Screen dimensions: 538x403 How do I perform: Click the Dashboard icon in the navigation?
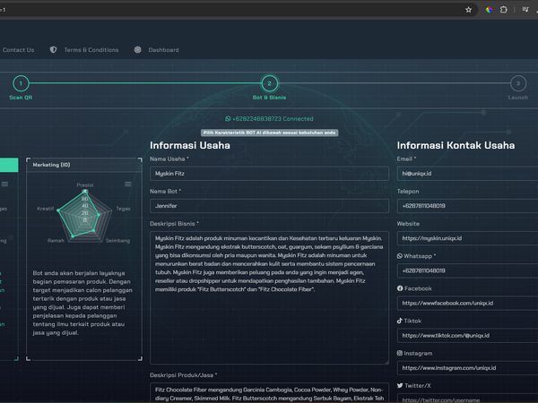(137, 49)
